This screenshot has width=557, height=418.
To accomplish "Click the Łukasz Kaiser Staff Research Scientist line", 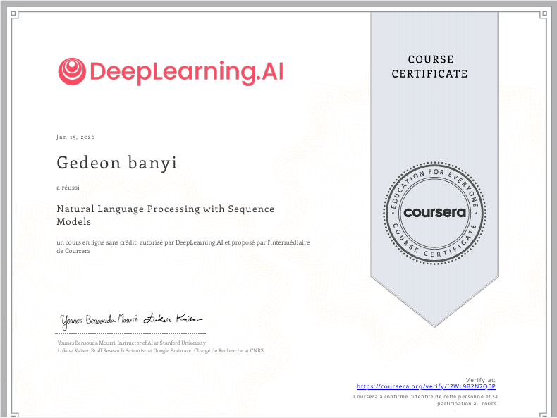I will tap(161, 350).
